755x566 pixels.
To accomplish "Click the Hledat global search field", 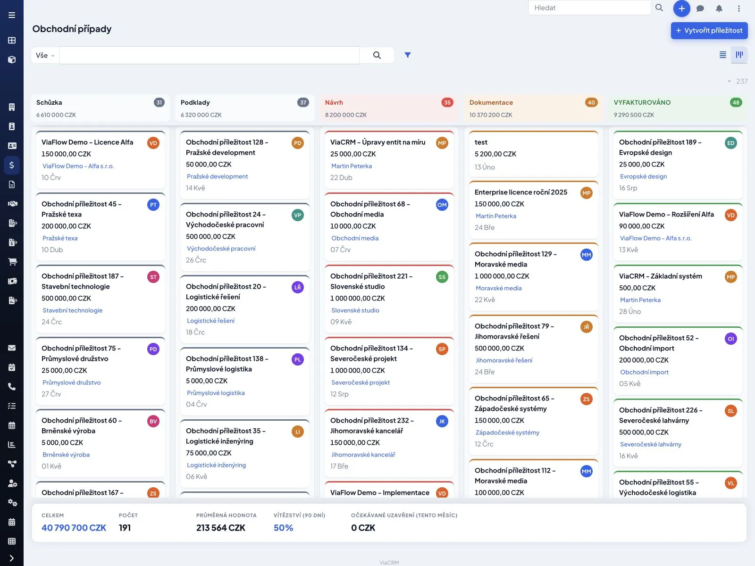I will click(x=590, y=8).
